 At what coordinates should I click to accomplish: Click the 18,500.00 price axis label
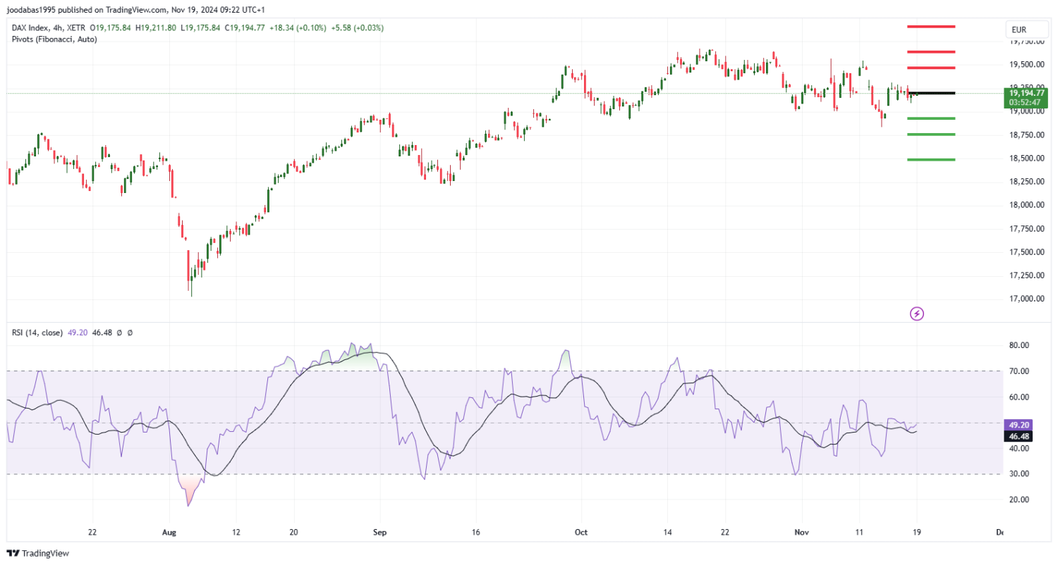click(1026, 158)
